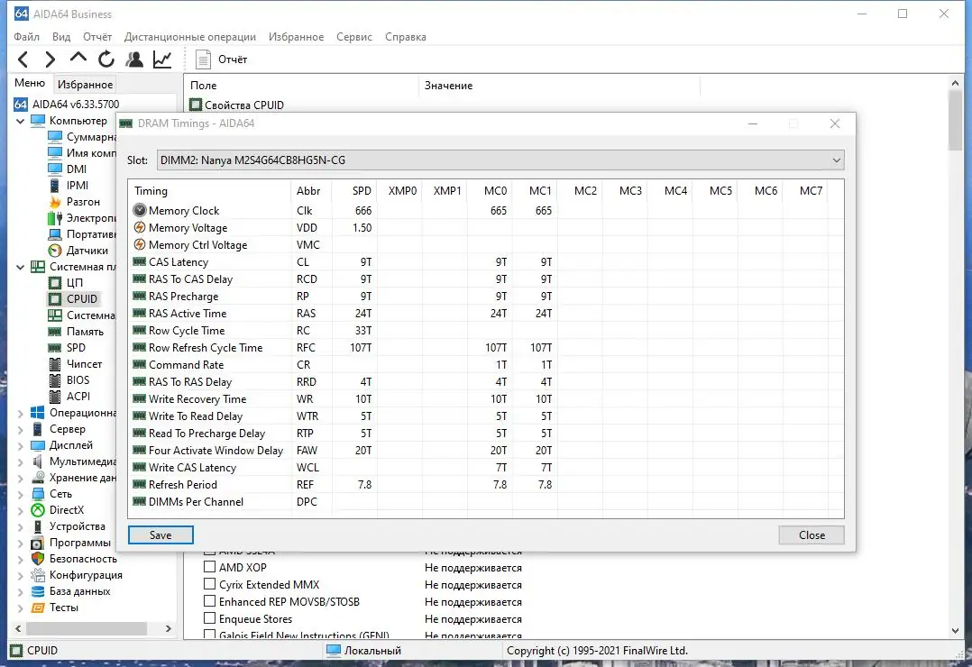Click sidebar scroll right arrow
The height and width of the screenshot is (667, 972).
point(168,628)
